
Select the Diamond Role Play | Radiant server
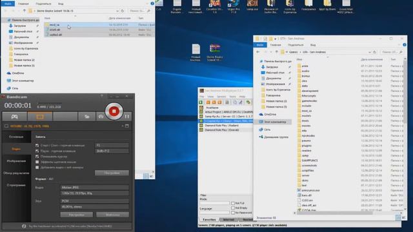[x=225, y=126]
